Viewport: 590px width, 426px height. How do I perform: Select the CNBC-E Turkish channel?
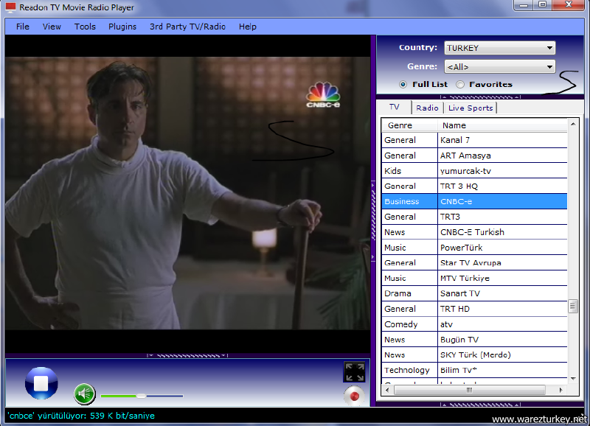tap(474, 232)
